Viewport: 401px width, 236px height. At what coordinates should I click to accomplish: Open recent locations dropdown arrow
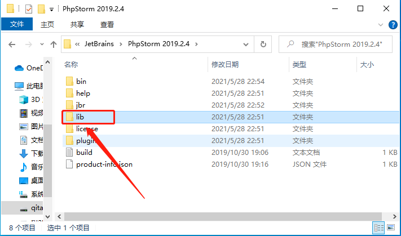tap(42, 44)
